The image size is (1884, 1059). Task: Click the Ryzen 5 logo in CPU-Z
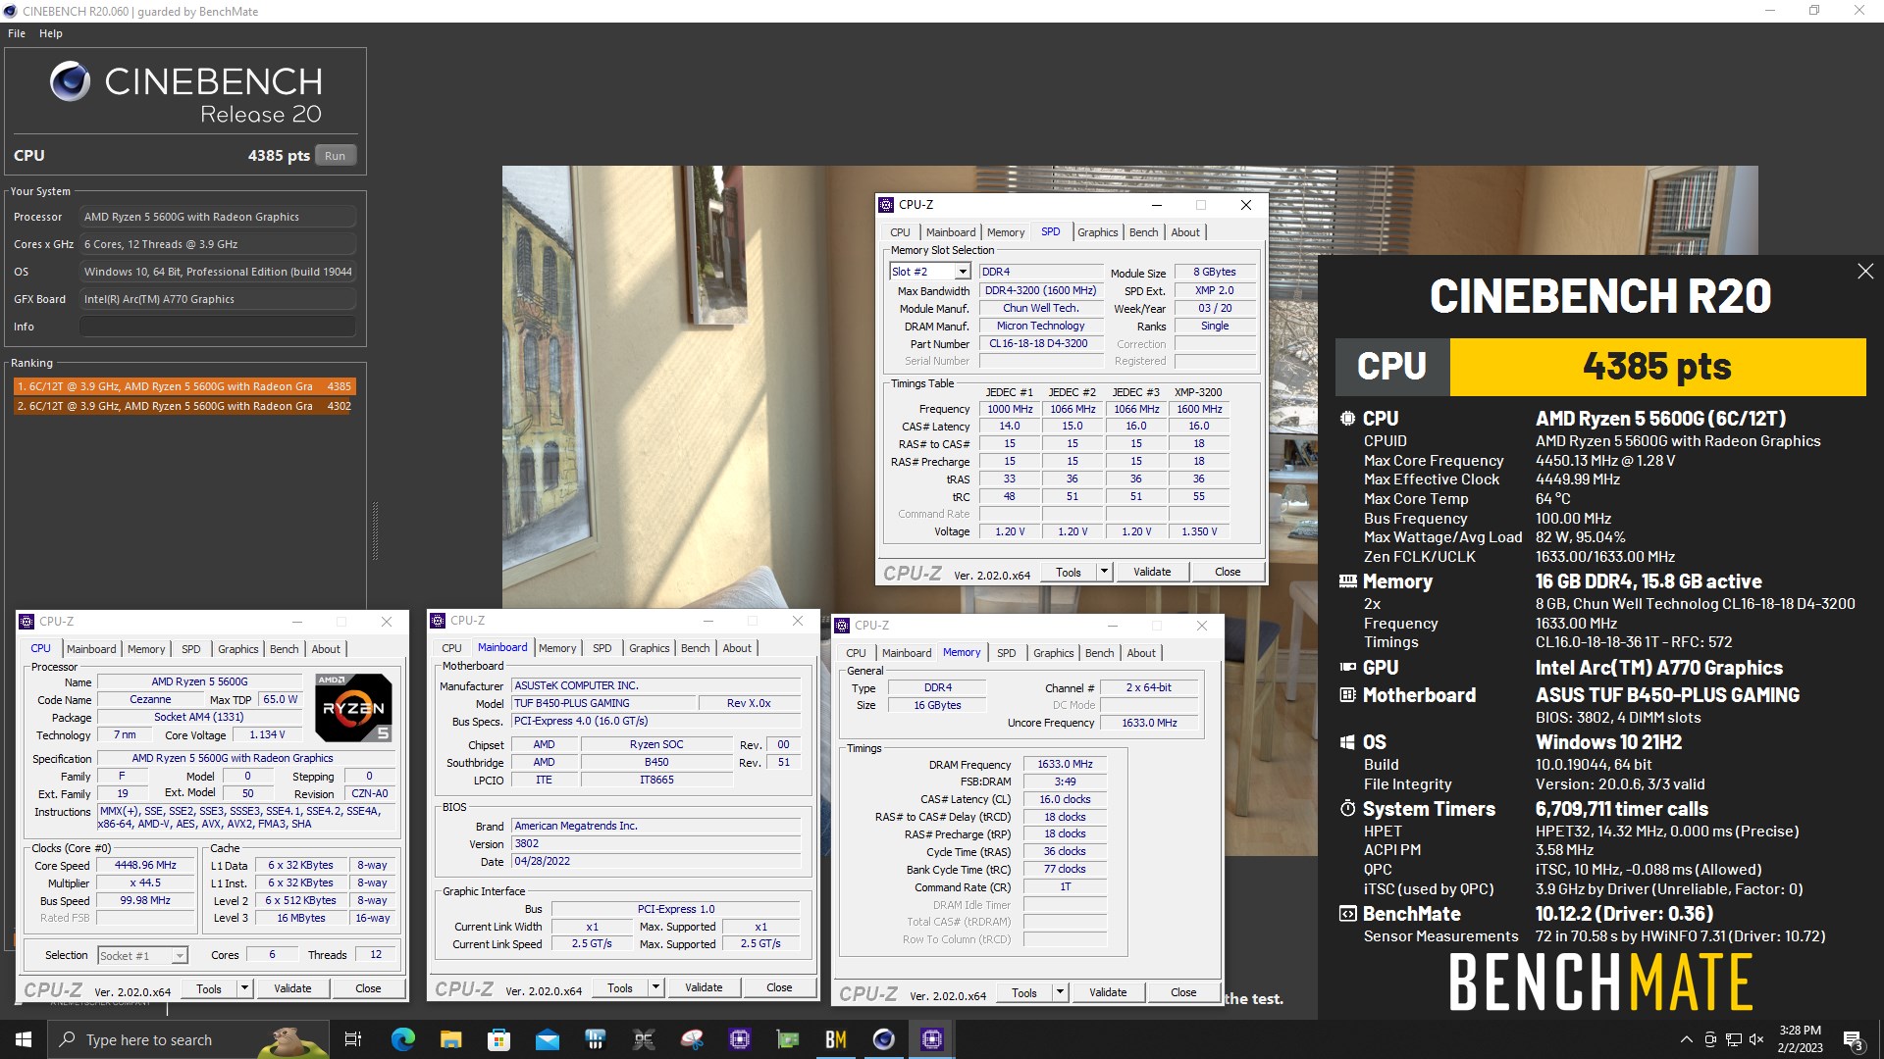pyautogui.click(x=353, y=707)
